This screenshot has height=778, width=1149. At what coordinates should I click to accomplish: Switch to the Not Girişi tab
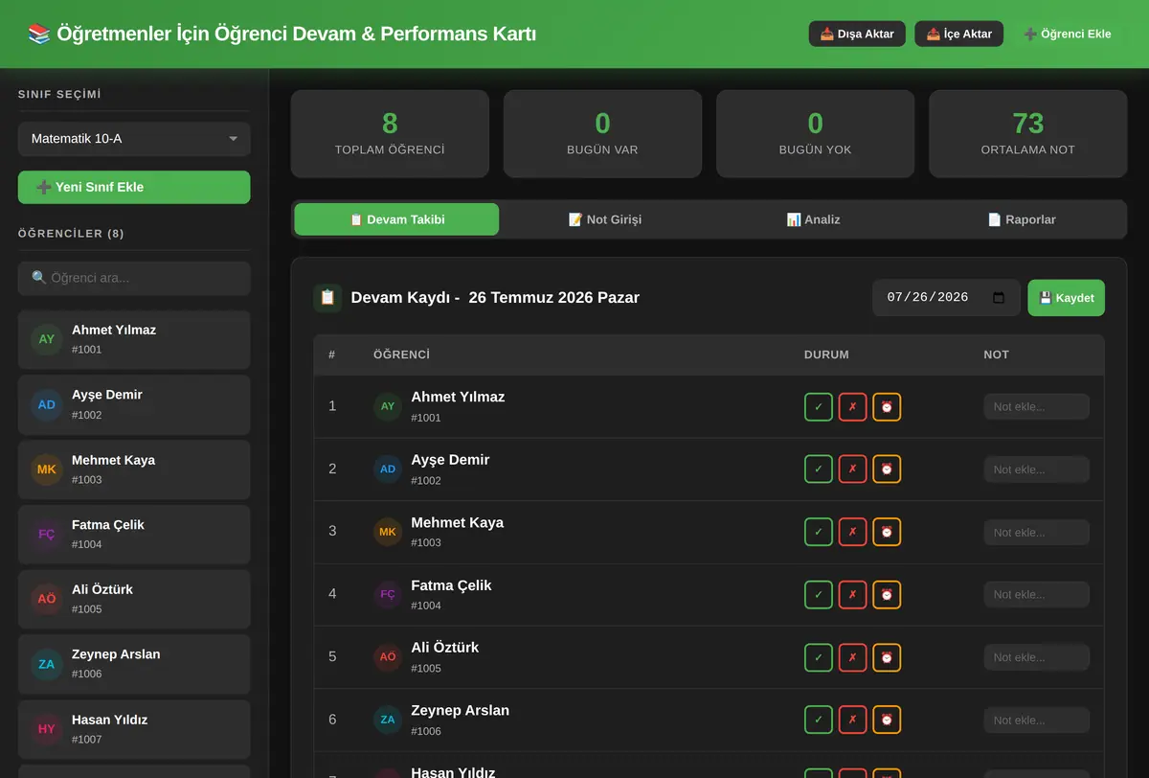coord(605,219)
